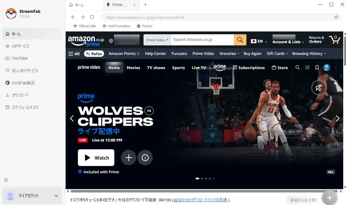Select the Home tab in Prime Video
346x205 pixels.
coord(114,68)
